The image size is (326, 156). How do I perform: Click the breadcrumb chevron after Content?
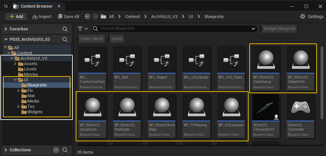(145, 16)
